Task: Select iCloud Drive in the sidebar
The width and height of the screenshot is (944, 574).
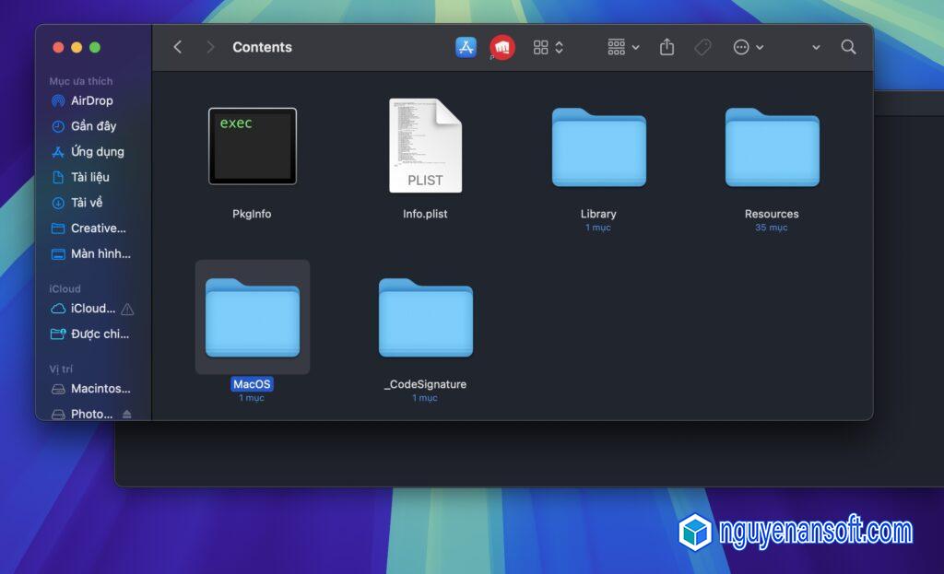Action: (92, 309)
